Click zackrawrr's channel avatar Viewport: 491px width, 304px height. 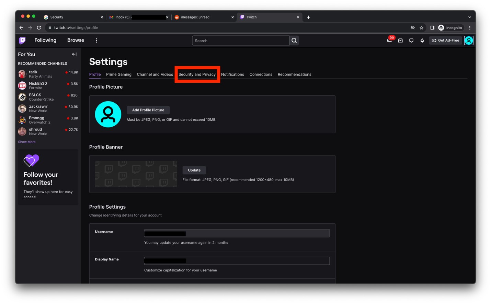(x=22, y=108)
